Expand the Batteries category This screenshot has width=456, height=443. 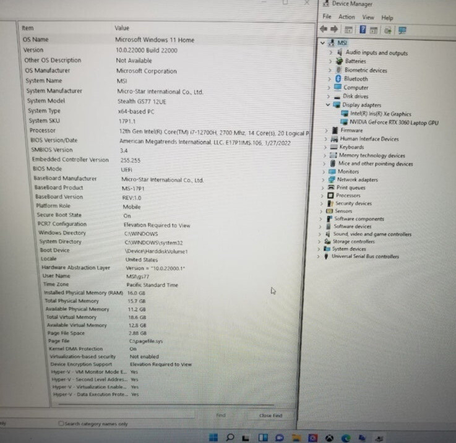pos(330,61)
